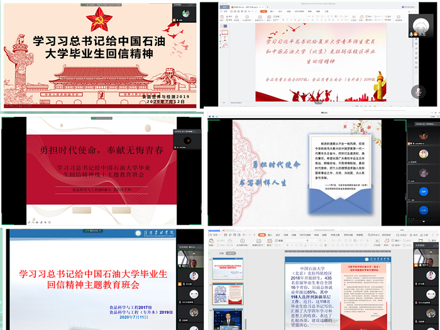
Task: Open 插入 ribbon tab in bottom-right WPS window
Action: 270,234
